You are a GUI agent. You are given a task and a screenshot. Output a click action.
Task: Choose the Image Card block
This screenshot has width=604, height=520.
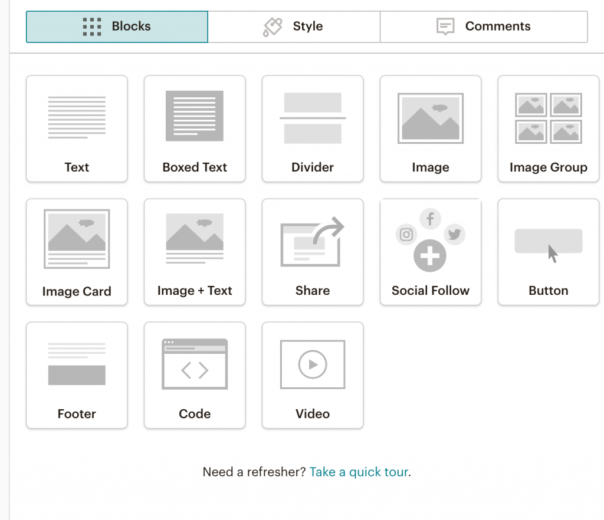[x=77, y=252]
